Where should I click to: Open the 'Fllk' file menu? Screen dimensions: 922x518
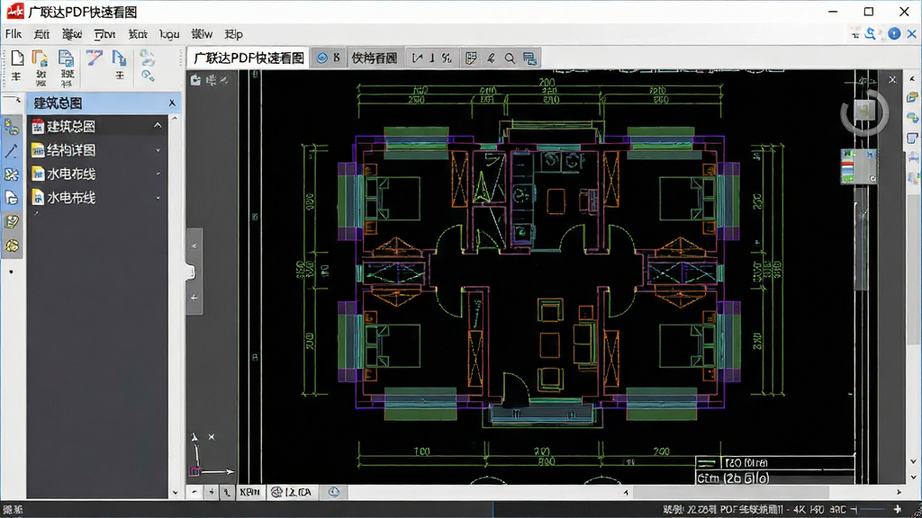tap(14, 34)
